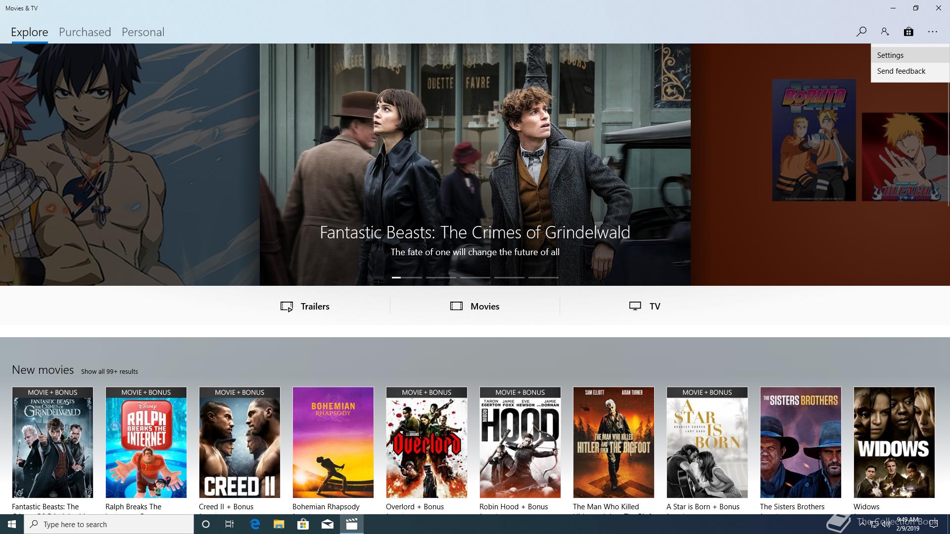The width and height of the screenshot is (950, 534).
Task: Click the Cortana circle icon
Action: click(x=206, y=524)
